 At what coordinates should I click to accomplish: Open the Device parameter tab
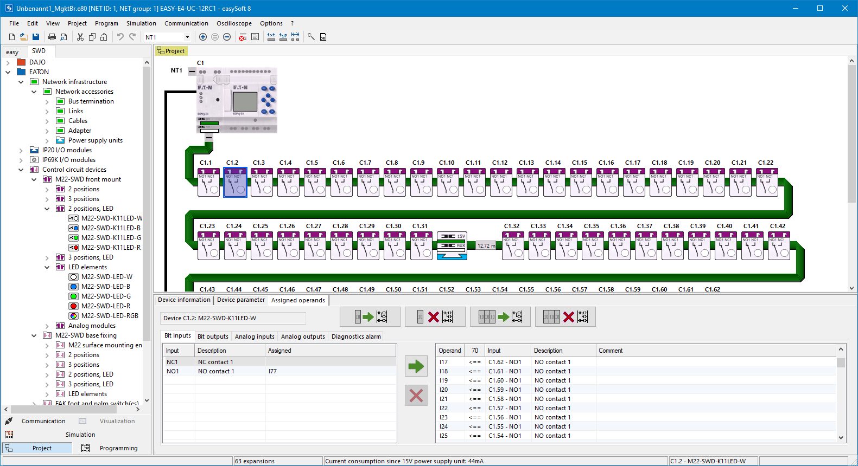click(x=241, y=300)
